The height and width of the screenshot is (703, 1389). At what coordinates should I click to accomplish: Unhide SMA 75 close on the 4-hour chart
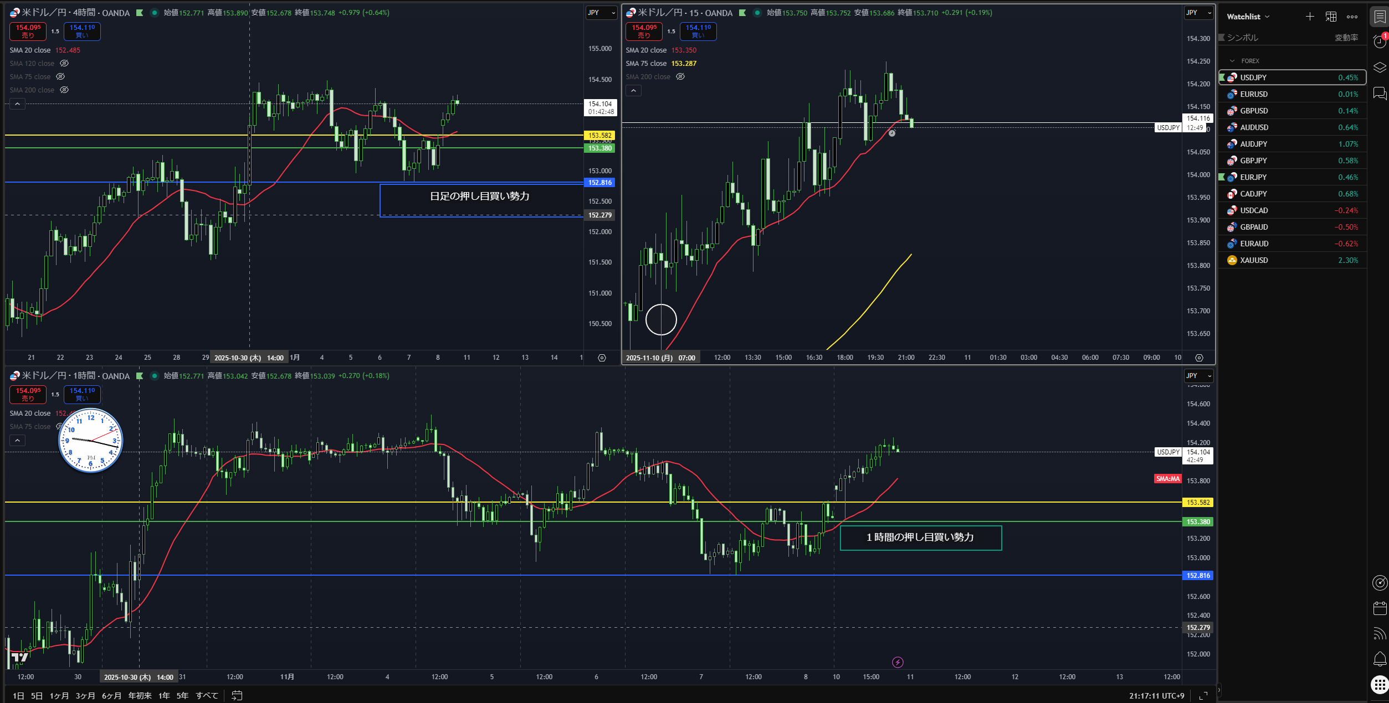pos(60,77)
